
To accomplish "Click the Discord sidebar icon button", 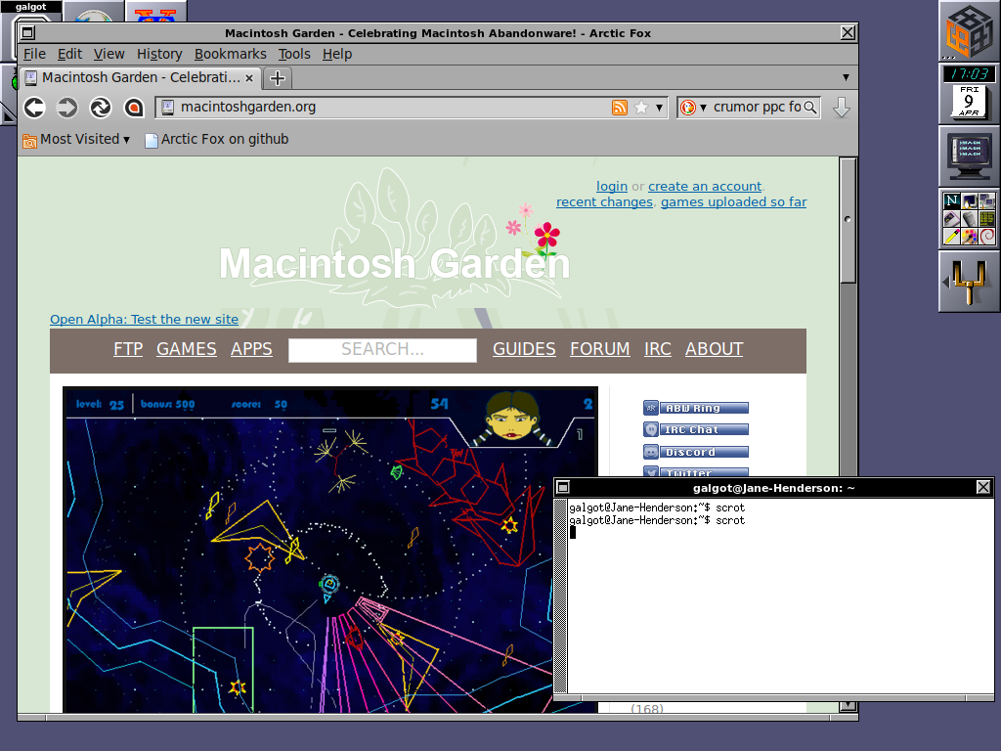I will click(x=695, y=452).
